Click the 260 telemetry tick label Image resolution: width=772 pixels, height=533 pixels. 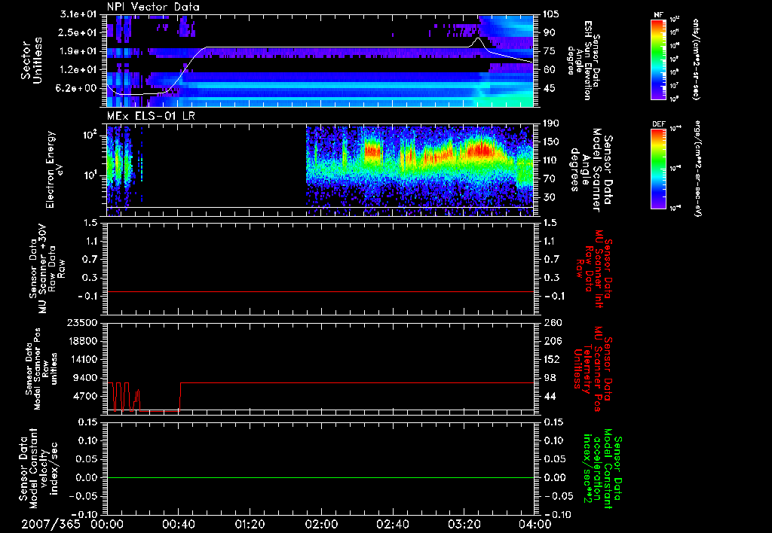[x=551, y=322]
